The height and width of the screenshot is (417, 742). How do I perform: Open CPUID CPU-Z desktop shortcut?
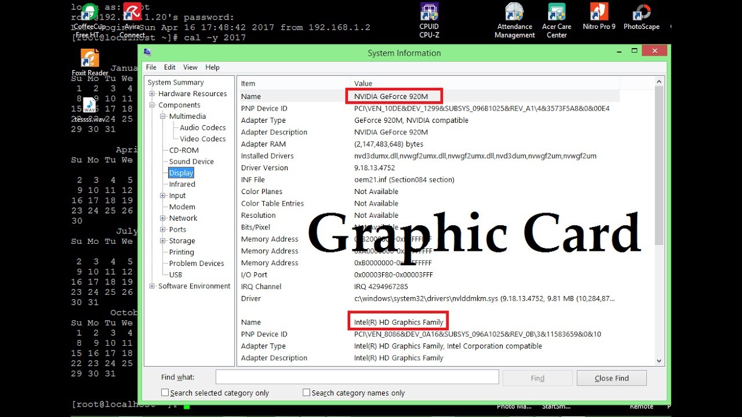tap(429, 19)
